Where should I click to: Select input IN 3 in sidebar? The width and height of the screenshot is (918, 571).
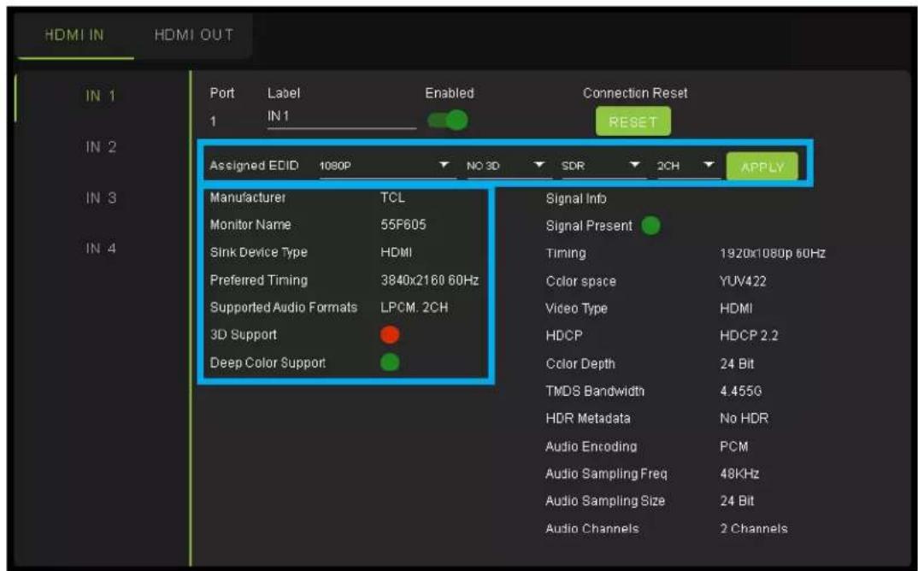pyautogui.click(x=101, y=198)
